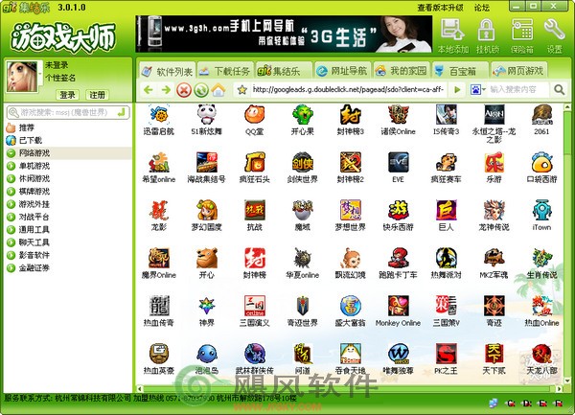This screenshot has height=415, width=575.
Task: Open the 泡泡岛 game icon
Action: click(x=206, y=354)
